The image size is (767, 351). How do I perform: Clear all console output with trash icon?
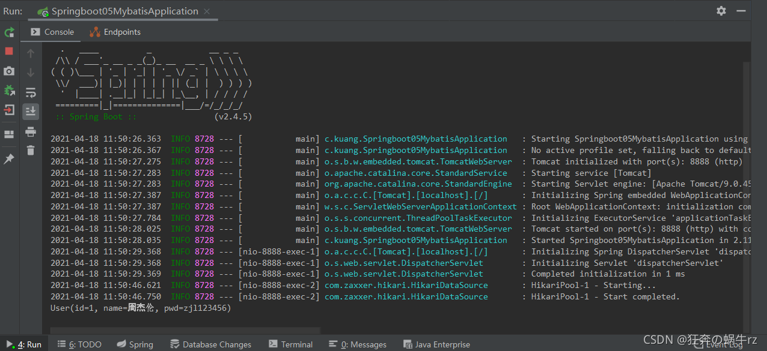pos(31,151)
